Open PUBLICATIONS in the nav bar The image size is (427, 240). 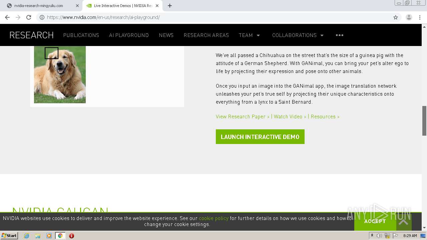coord(81,35)
